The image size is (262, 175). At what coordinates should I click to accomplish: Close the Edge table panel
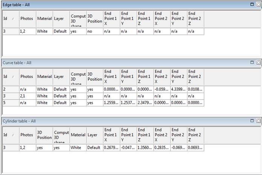(258, 4)
